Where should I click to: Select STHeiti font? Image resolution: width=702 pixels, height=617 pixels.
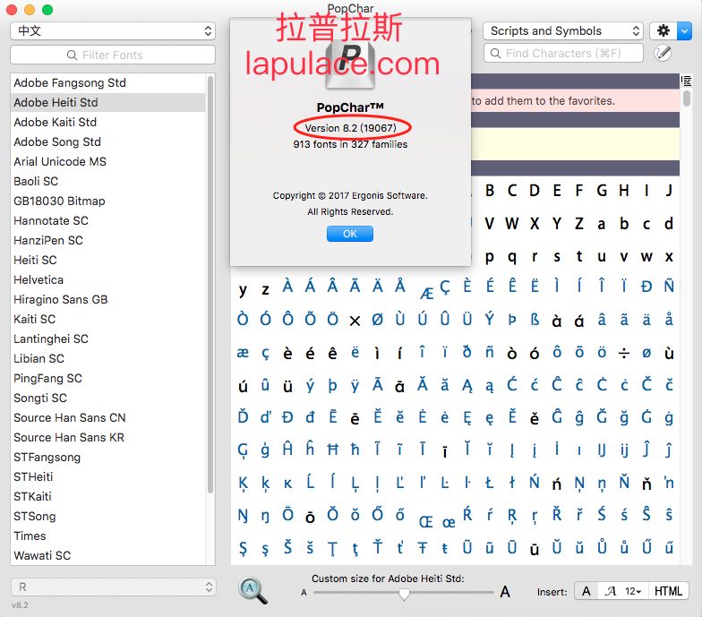pos(107,476)
